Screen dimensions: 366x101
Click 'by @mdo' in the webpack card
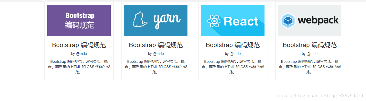click(x=310, y=54)
